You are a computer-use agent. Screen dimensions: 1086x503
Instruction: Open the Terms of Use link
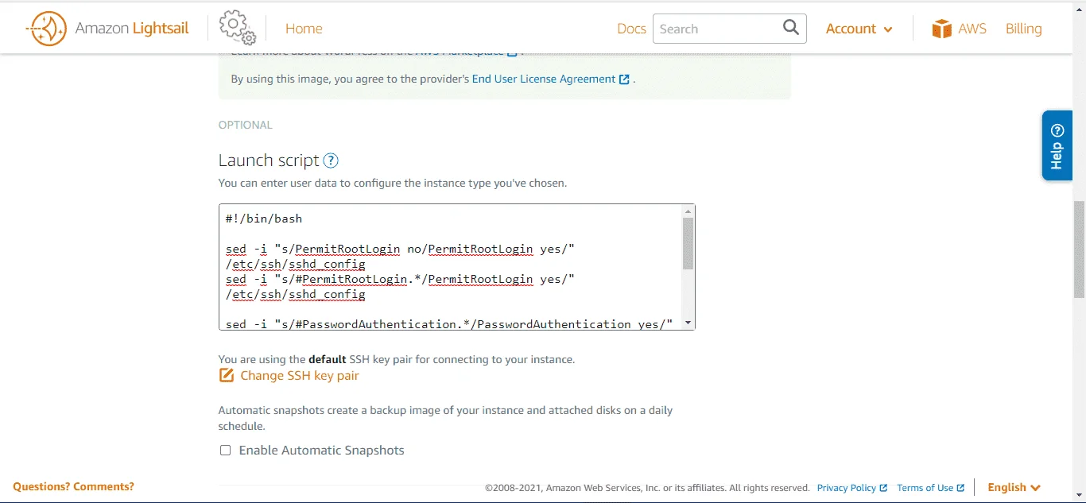point(931,488)
